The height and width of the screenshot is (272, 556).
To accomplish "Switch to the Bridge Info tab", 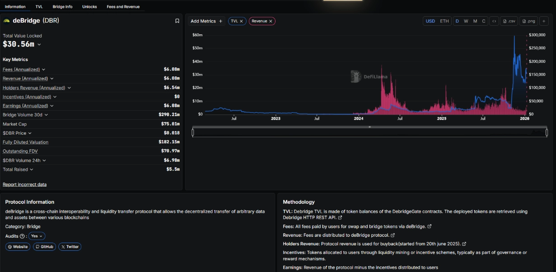I will [62, 7].
